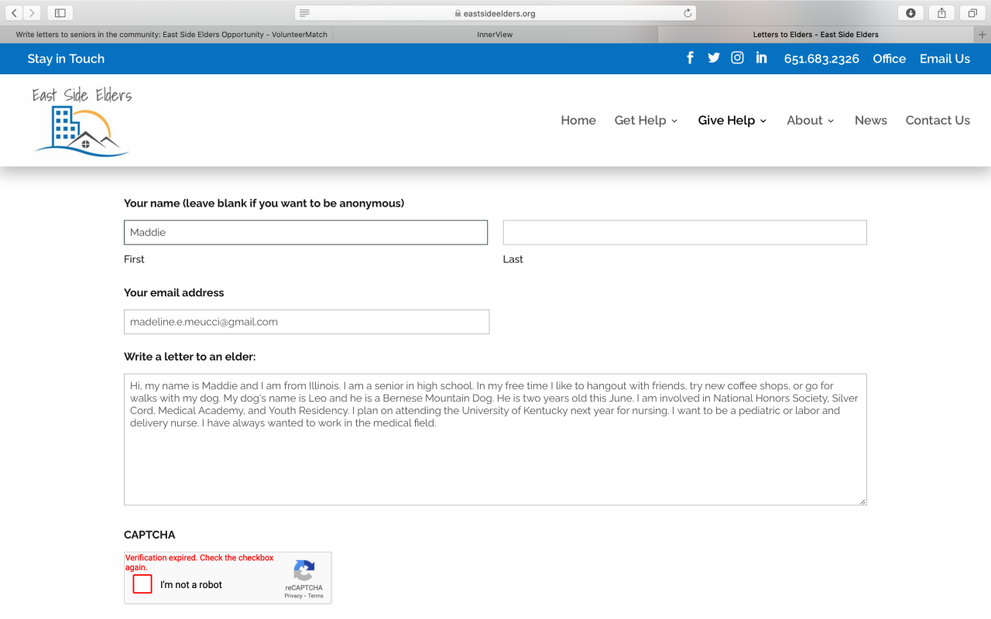This screenshot has height=619, width=991.
Task: Click the 'Last' sublabel under name field
Action: (x=513, y=259)
